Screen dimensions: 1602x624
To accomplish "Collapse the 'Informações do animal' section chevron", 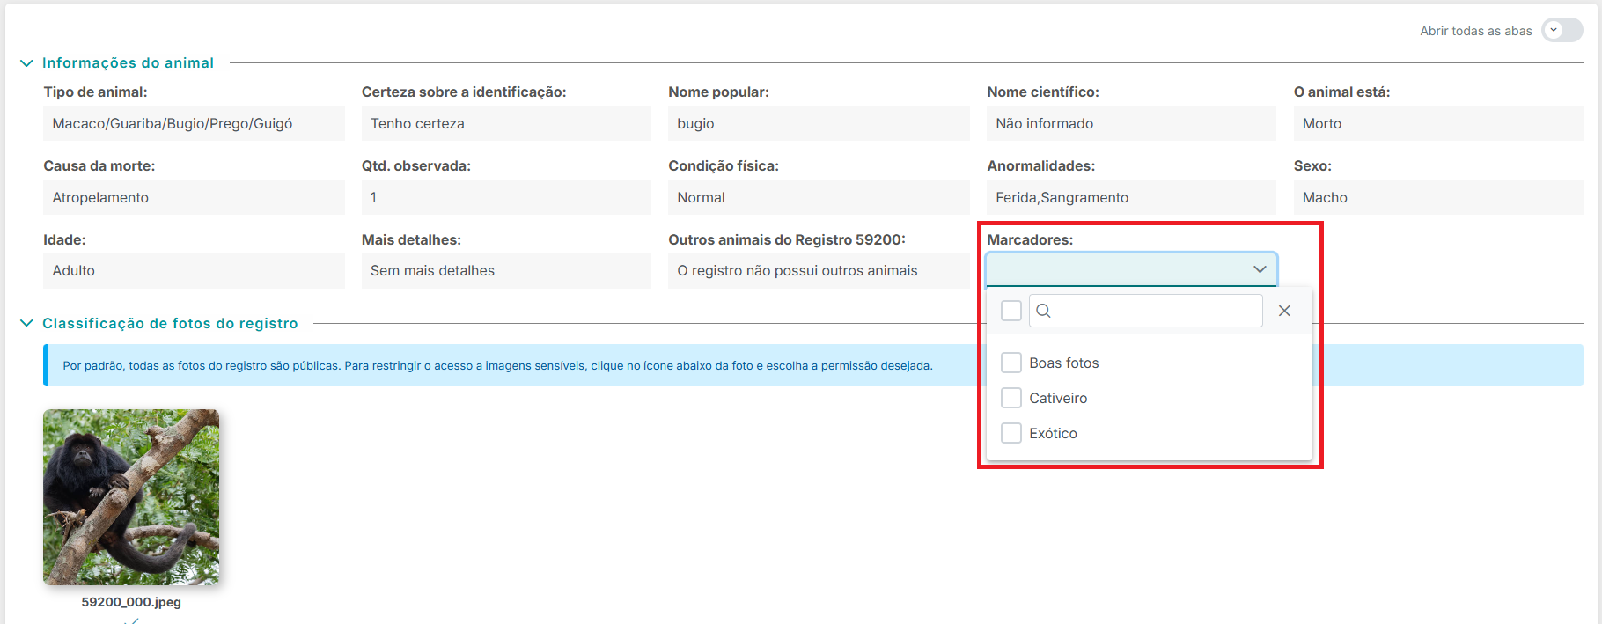I will click(x=26, y=63).
